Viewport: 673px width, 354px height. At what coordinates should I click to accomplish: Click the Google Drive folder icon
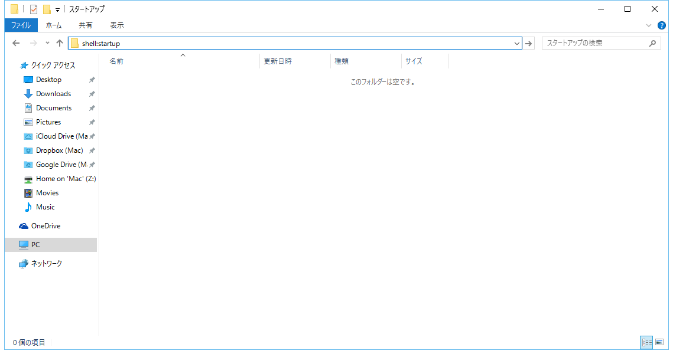pos(28,165)
